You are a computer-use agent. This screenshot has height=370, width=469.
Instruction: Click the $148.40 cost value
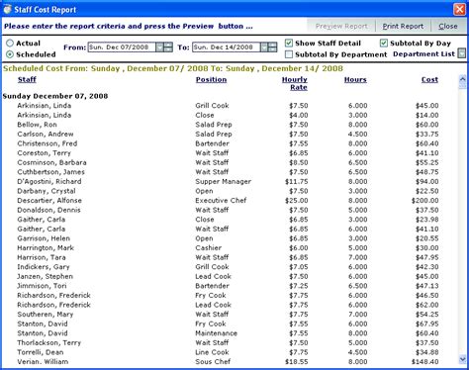tap(425, 362)
